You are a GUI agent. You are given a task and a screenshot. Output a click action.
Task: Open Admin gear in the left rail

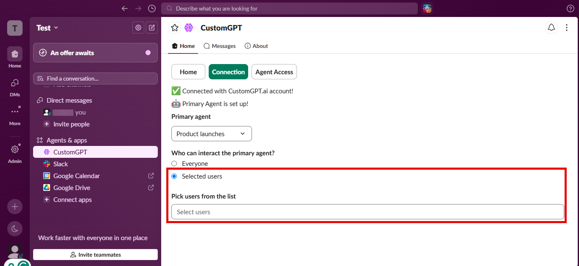pyautogui.click(x=15, y=153)
